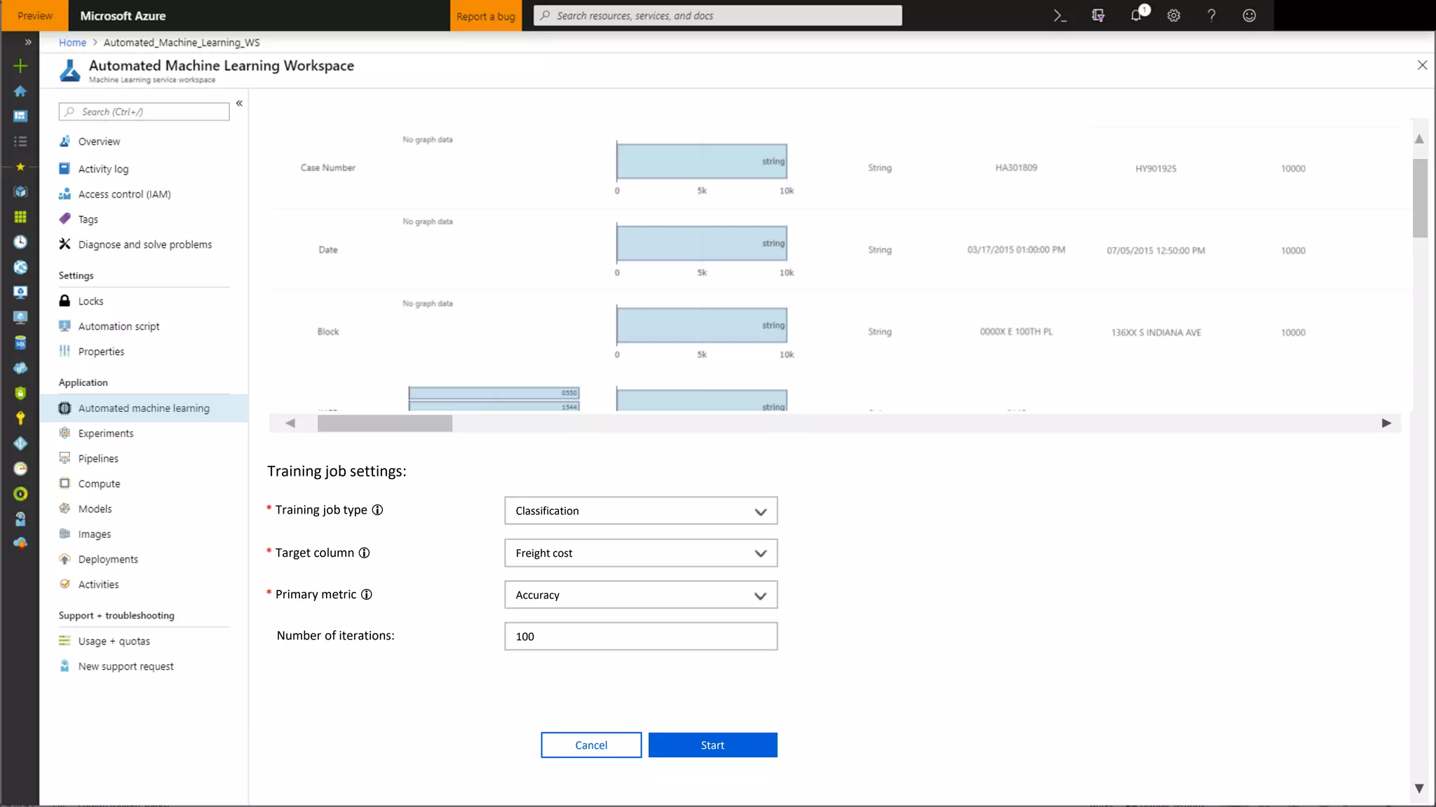1436x807 pixels.
Task: Show Training job type info icon
Action: coord(377,510)
